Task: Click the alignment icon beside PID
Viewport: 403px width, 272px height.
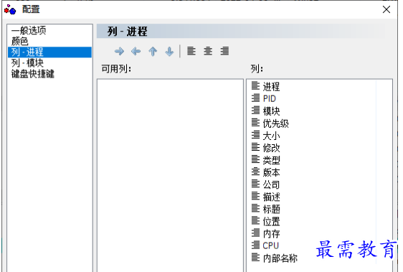Action: pos(255,98)
